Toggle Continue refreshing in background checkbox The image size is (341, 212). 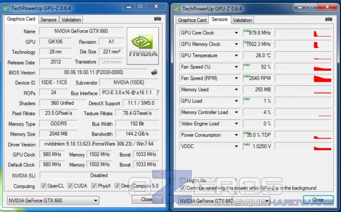tap(183, 188)
